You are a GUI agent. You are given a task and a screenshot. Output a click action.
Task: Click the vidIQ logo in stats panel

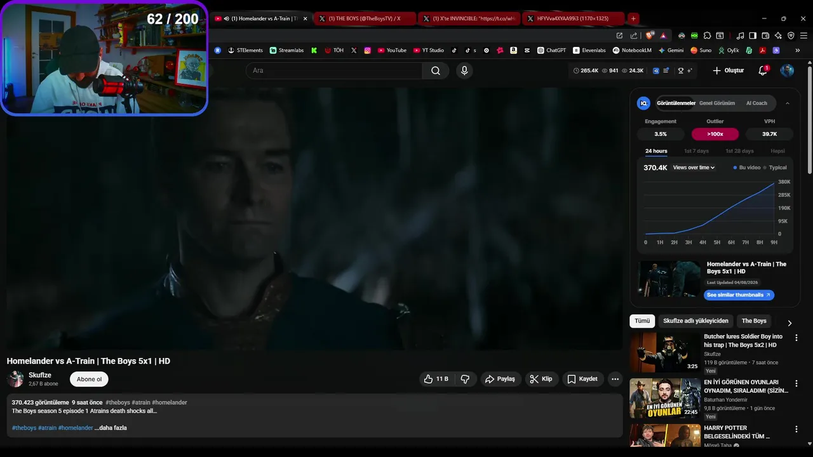tap(643, 103)
